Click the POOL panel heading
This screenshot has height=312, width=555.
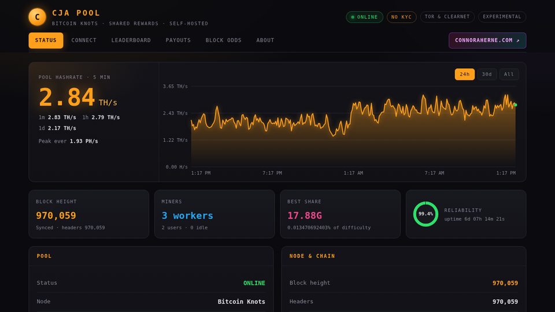pyautogui.click(x=45, y=256)
